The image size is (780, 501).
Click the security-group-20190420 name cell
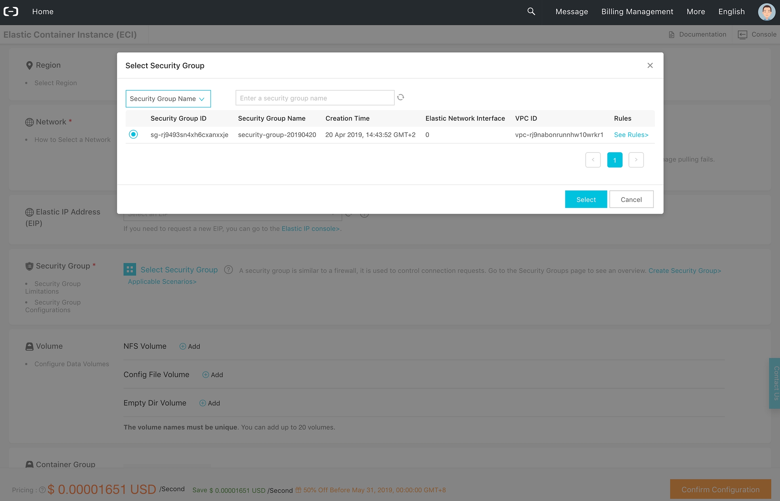tap(277, 135)
